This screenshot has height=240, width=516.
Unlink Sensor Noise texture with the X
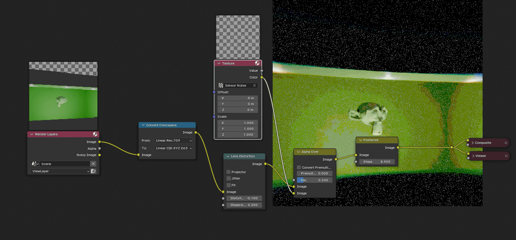254,85
